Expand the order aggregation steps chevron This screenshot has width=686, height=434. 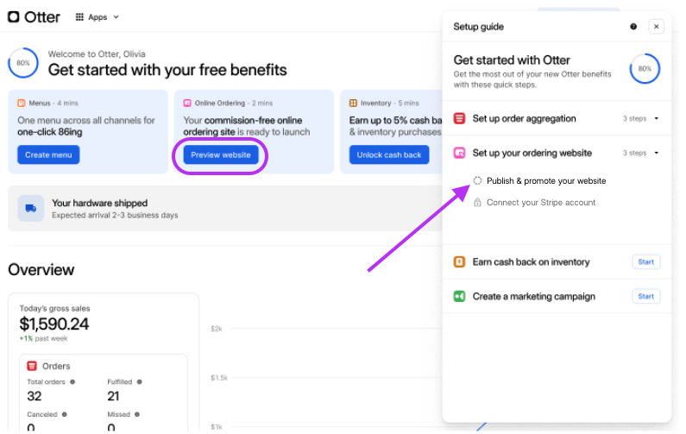coord(657,118)
